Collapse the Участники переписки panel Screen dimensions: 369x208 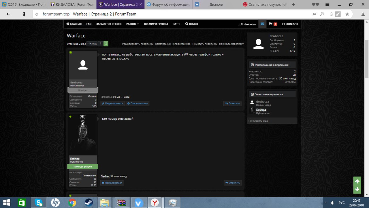point(252,94)
